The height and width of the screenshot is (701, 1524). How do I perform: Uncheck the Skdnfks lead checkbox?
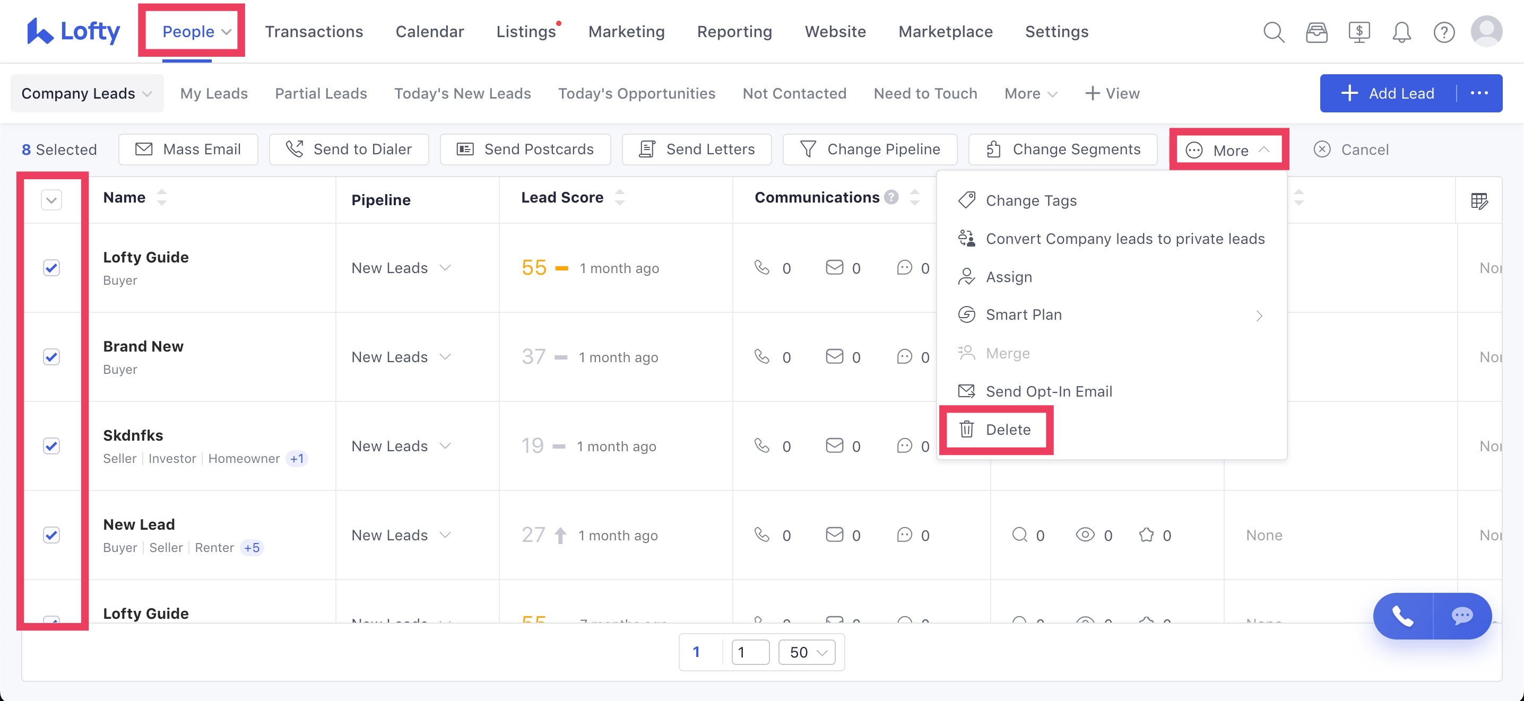pos(51,445)
